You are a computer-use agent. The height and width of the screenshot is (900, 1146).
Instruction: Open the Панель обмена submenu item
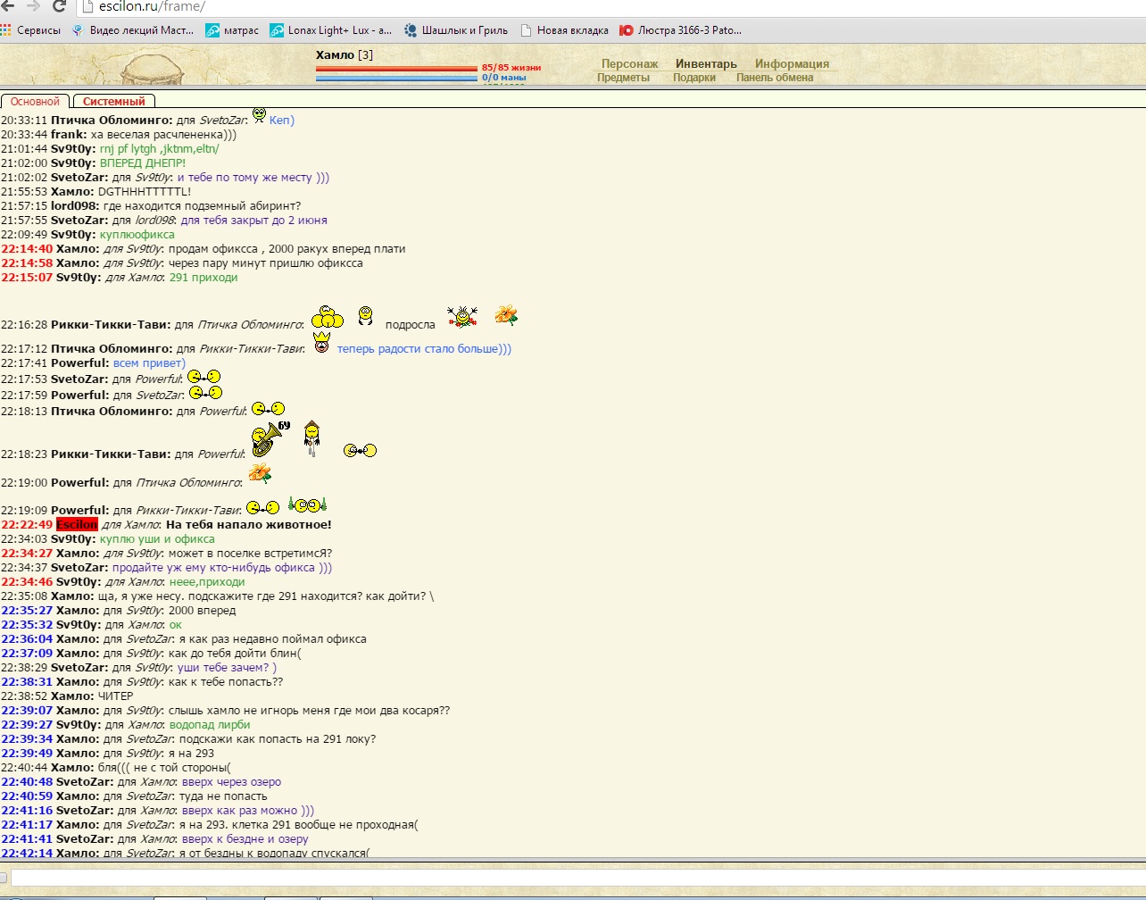click(x=775, y=78)
